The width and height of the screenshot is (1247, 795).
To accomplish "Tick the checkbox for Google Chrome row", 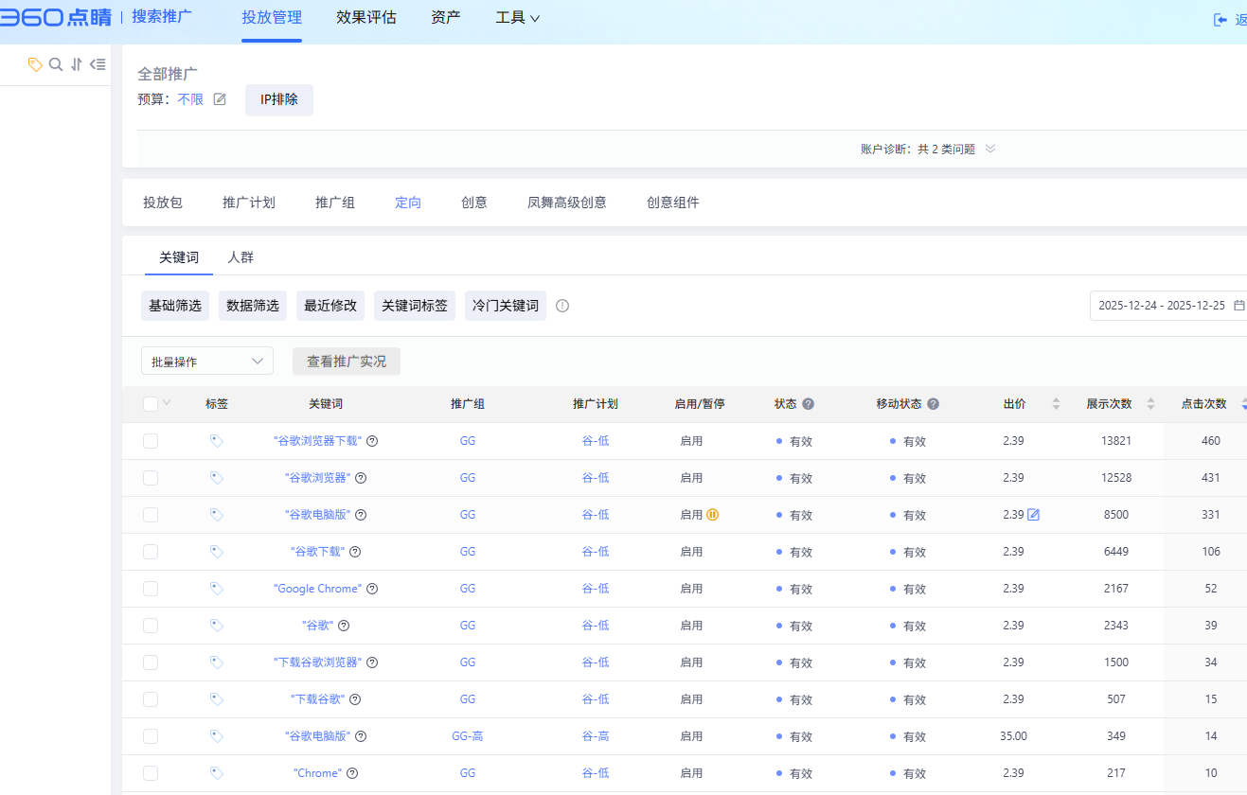I will (151, 589).
